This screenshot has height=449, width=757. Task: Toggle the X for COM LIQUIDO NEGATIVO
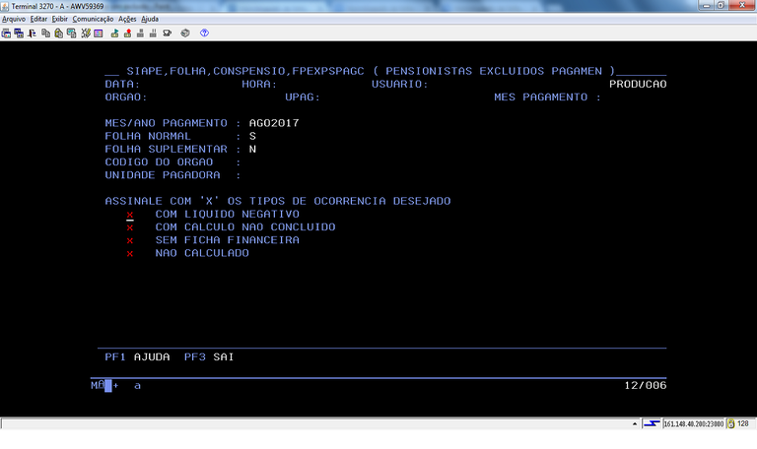tap(130, 215)
